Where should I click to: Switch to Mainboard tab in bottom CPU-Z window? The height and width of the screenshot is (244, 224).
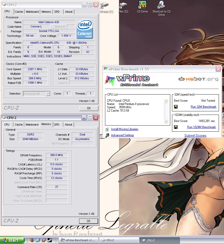pyautogui.click(x=32, y=125)
